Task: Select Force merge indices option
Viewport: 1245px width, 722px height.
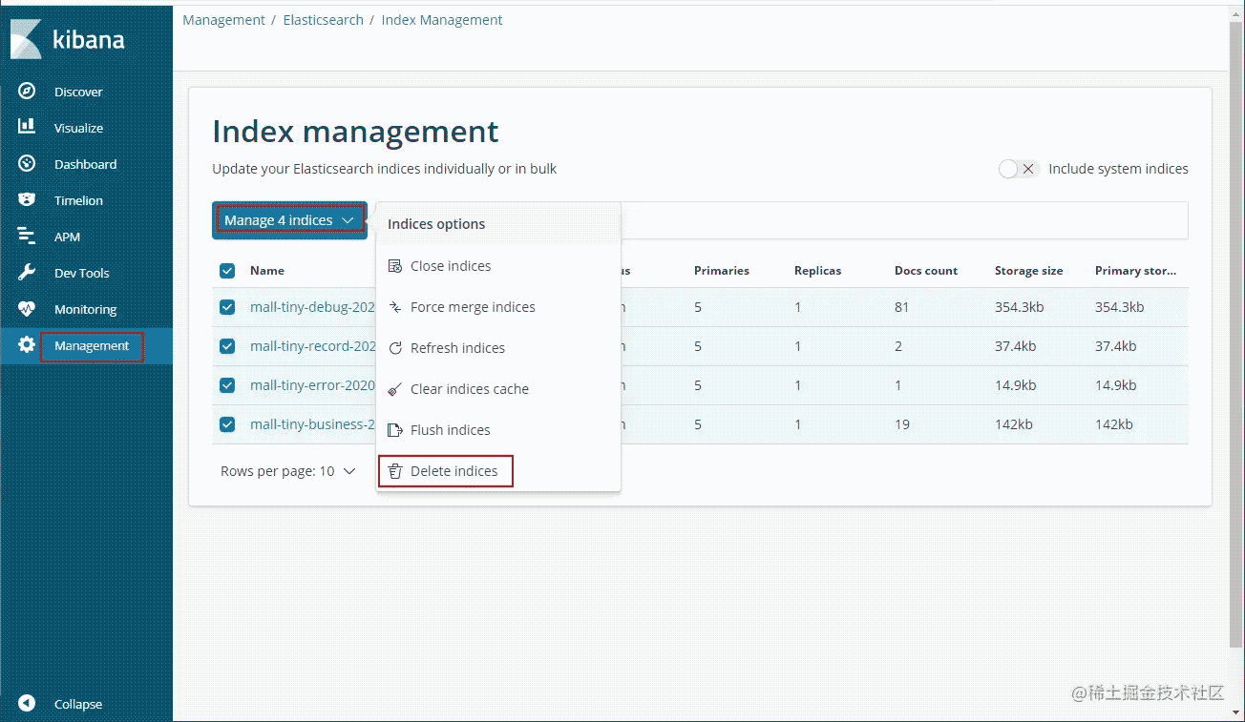Action: point(473,307)
